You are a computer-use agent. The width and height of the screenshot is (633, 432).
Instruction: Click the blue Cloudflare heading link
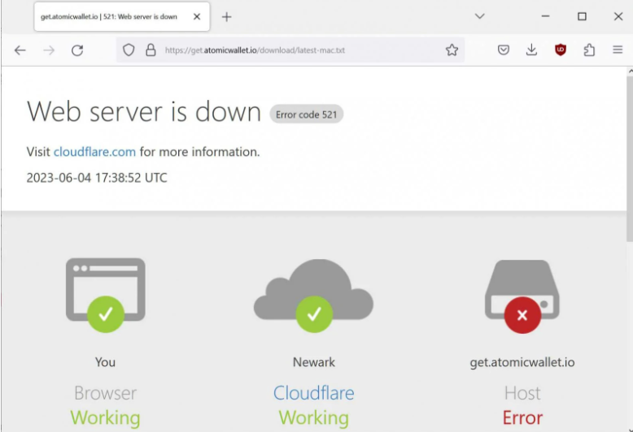pos(314,393)
